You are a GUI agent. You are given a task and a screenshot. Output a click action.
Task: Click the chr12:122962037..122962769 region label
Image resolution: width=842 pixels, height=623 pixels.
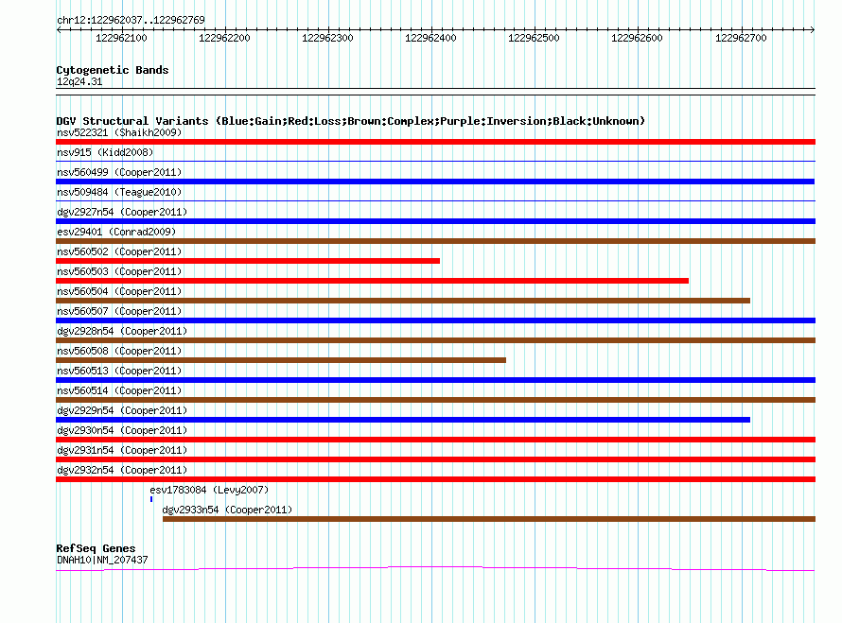coord(131,20)
